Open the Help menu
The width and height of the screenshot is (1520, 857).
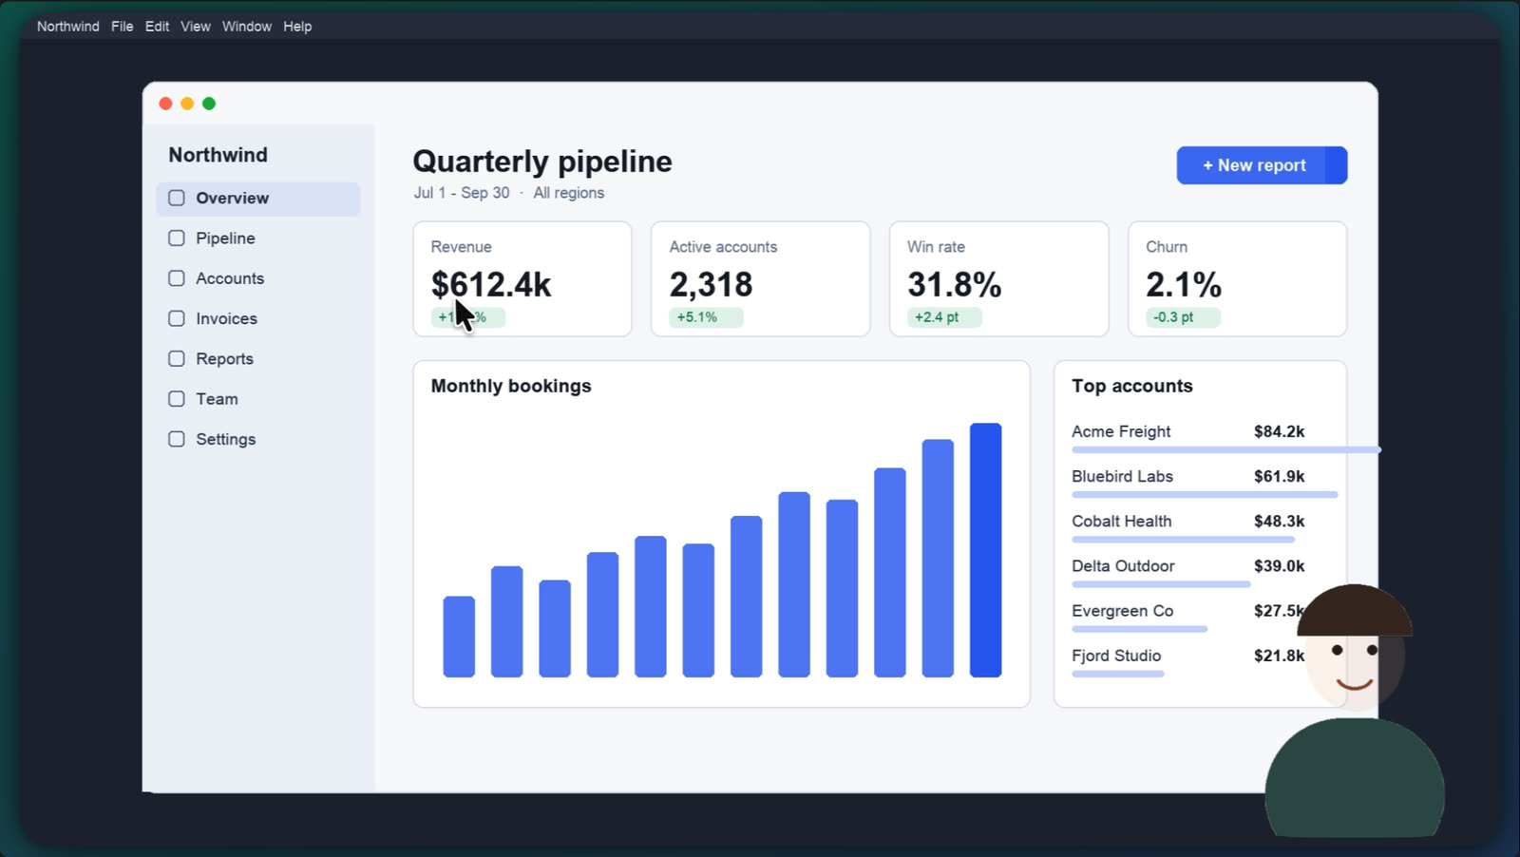tap(297, 27)
